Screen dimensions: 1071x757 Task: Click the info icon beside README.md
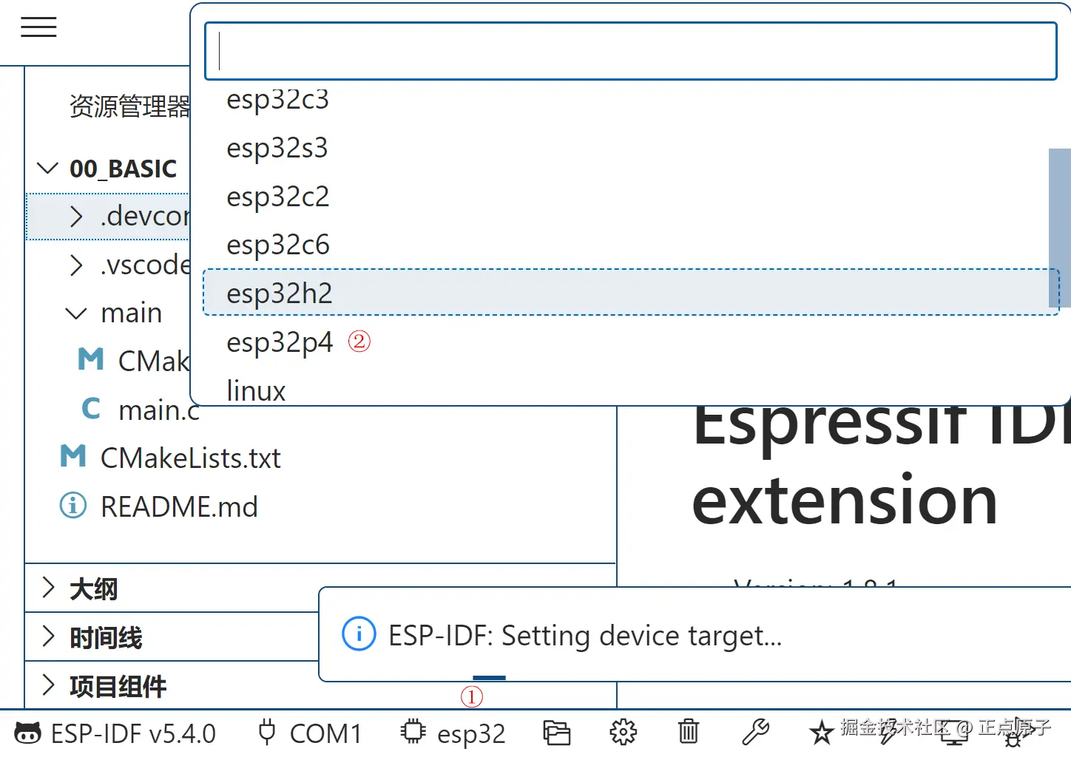coord(72,506)
